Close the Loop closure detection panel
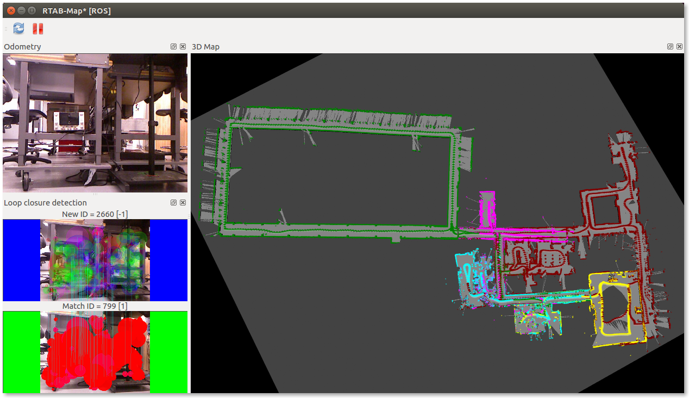Image resolution: width=689 pixels, height=398 pixels. [x=183, y=203]
